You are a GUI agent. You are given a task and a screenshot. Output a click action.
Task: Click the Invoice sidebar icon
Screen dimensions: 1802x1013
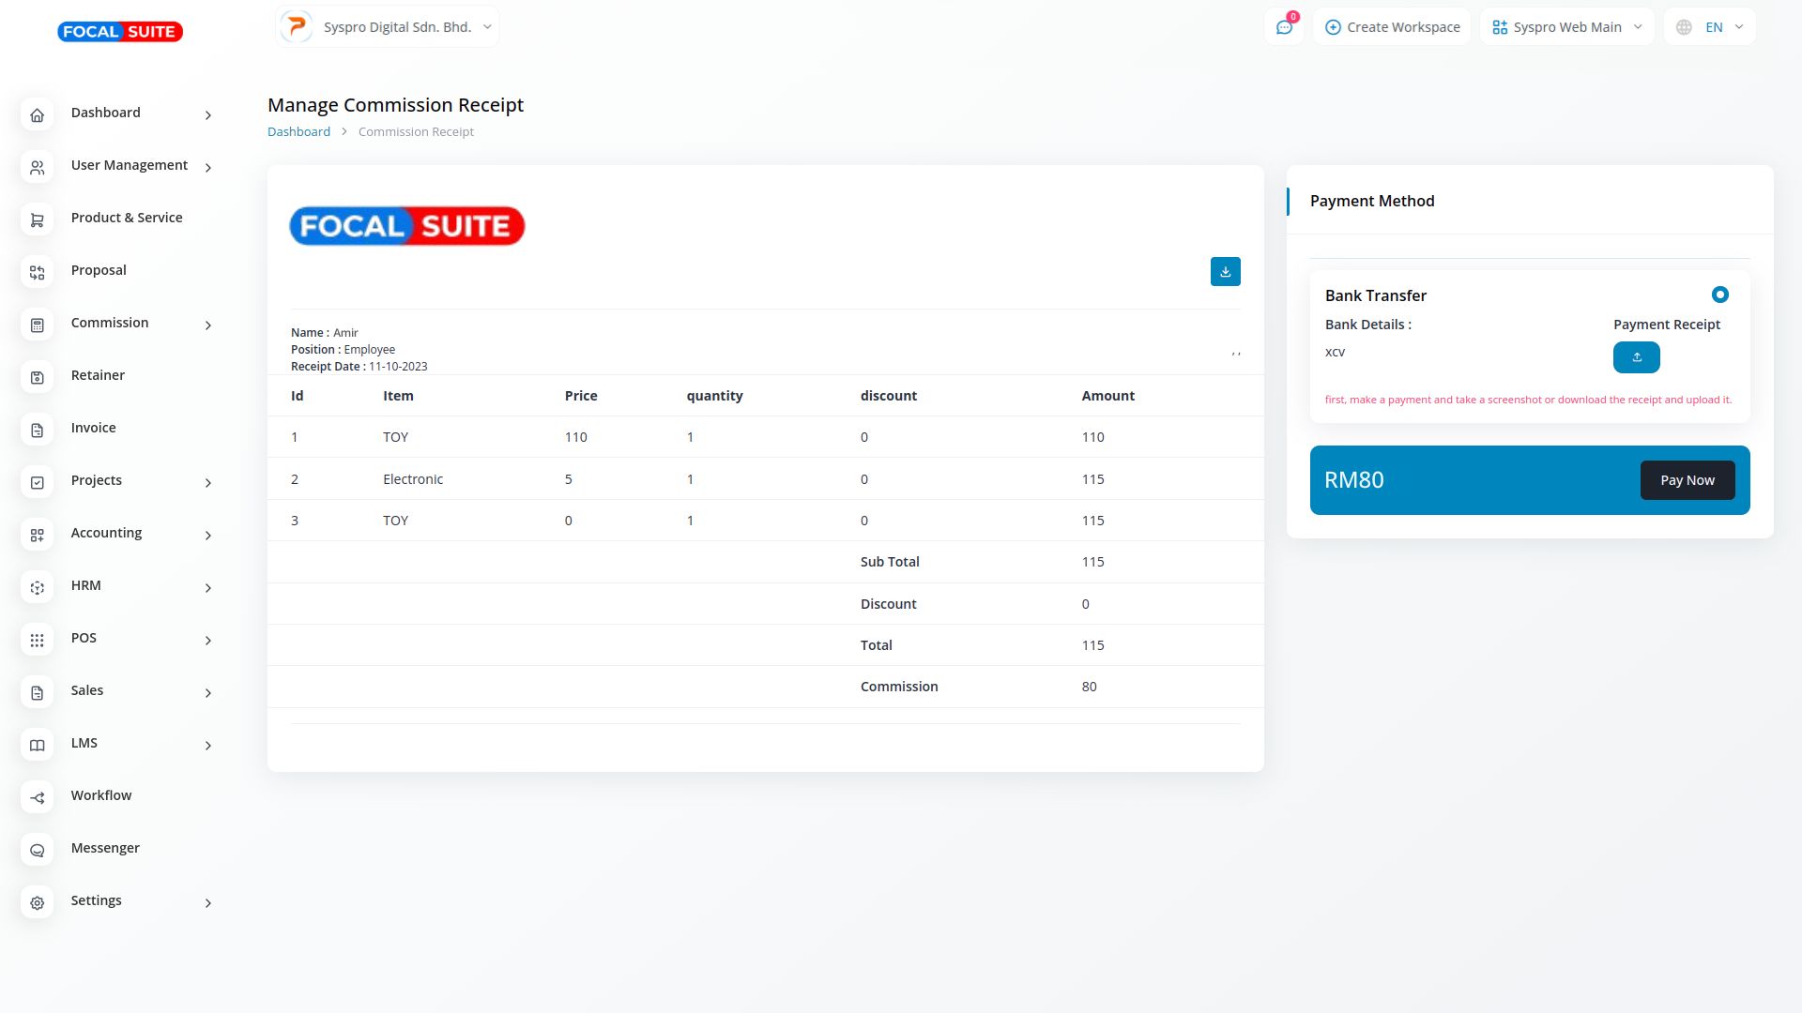(x=38, y=430)
